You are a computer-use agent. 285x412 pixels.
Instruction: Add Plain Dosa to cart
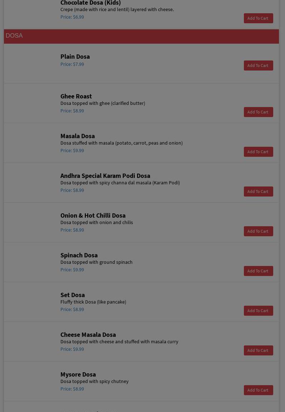[x=258, y=66]
